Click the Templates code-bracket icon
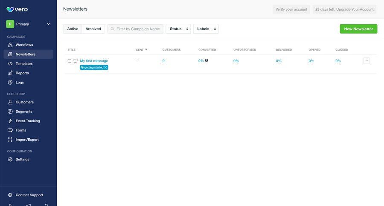Viewport: 384px width, 206px height. tap(10, 63)
